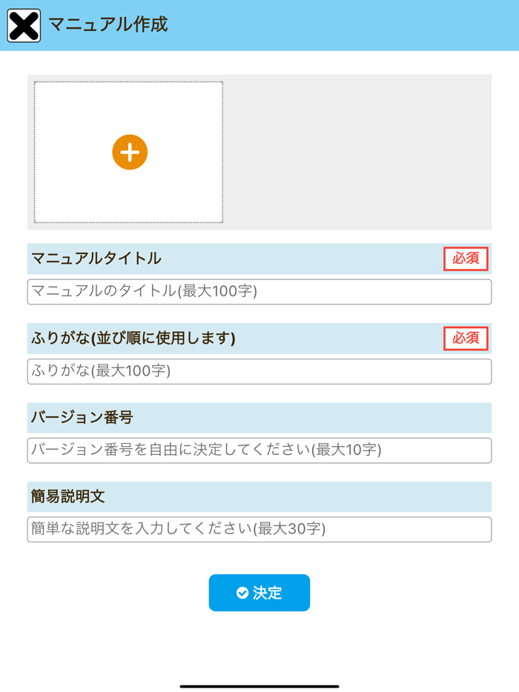Tap the ふりがな section label bar
Image resolution: width=519 pixels, height=692 pixels.
click(x=259, y=339)
